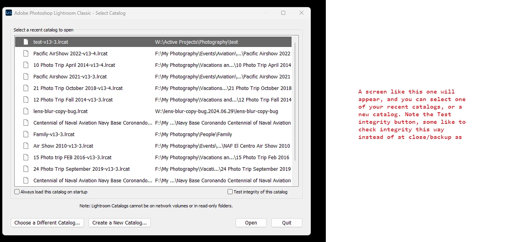This screenshot has width=512, height=242.
Task: Click the file icon for 21 Photo Trip October 2018
Action: click(26, 88)
